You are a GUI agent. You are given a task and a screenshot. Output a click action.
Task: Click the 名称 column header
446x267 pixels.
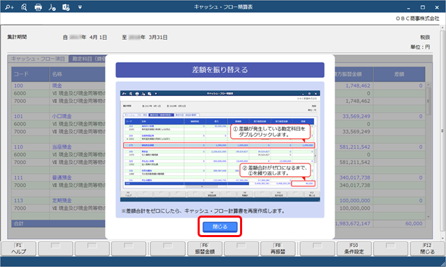[x=77, y=74]
